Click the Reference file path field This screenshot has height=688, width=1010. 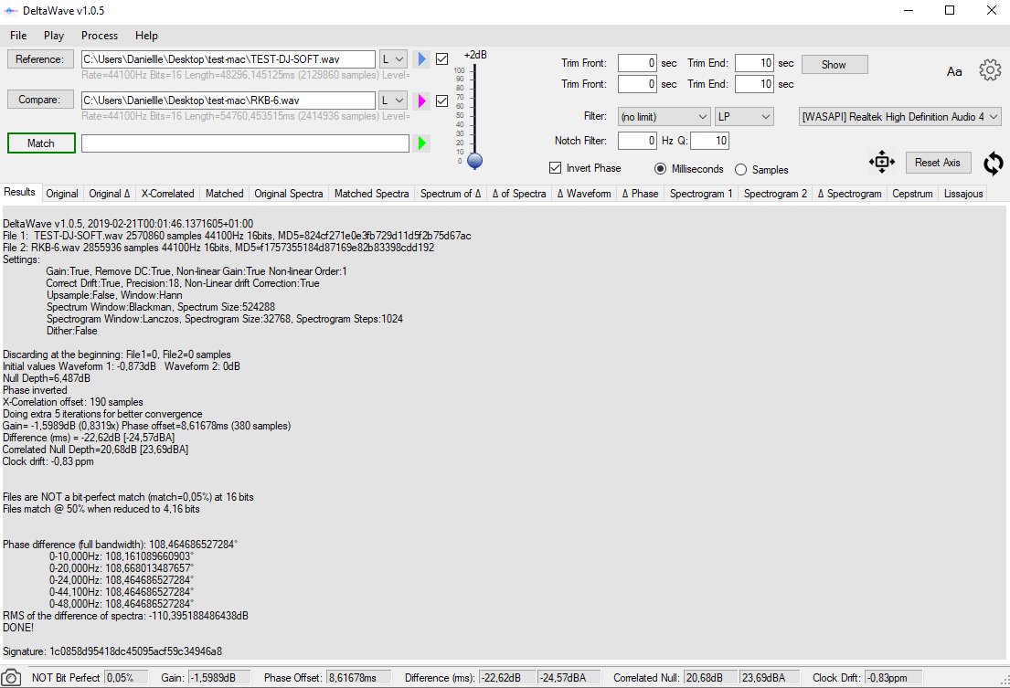(228, 59)
